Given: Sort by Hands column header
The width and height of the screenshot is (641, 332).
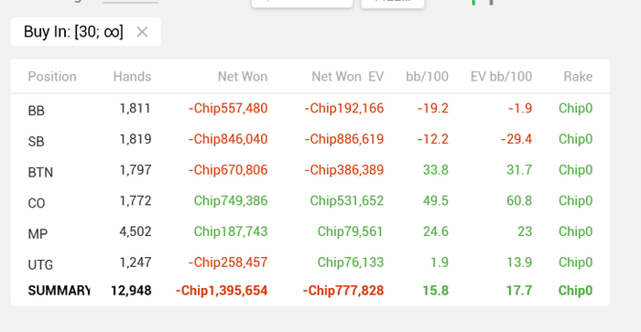Looking at the screenshot, I should 132,76.
